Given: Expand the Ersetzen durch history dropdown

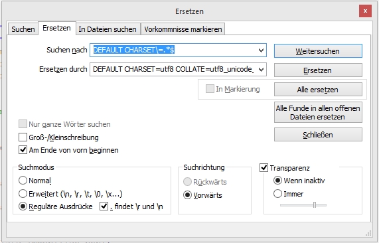Looking at the screenshot, I should pyautogui.click(x=261, y=70).
